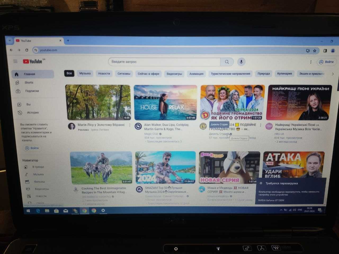Open File Explorer from taskbar
This screenshot has height=254, width=339.
click(x=47, y=211)
